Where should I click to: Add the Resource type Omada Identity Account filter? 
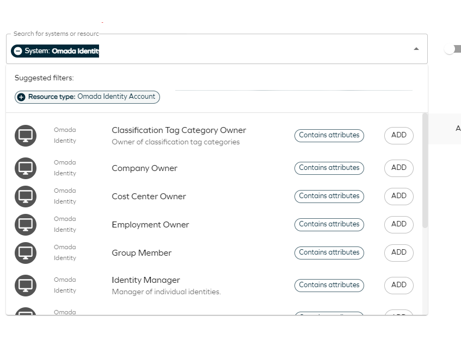pos(87,97)
